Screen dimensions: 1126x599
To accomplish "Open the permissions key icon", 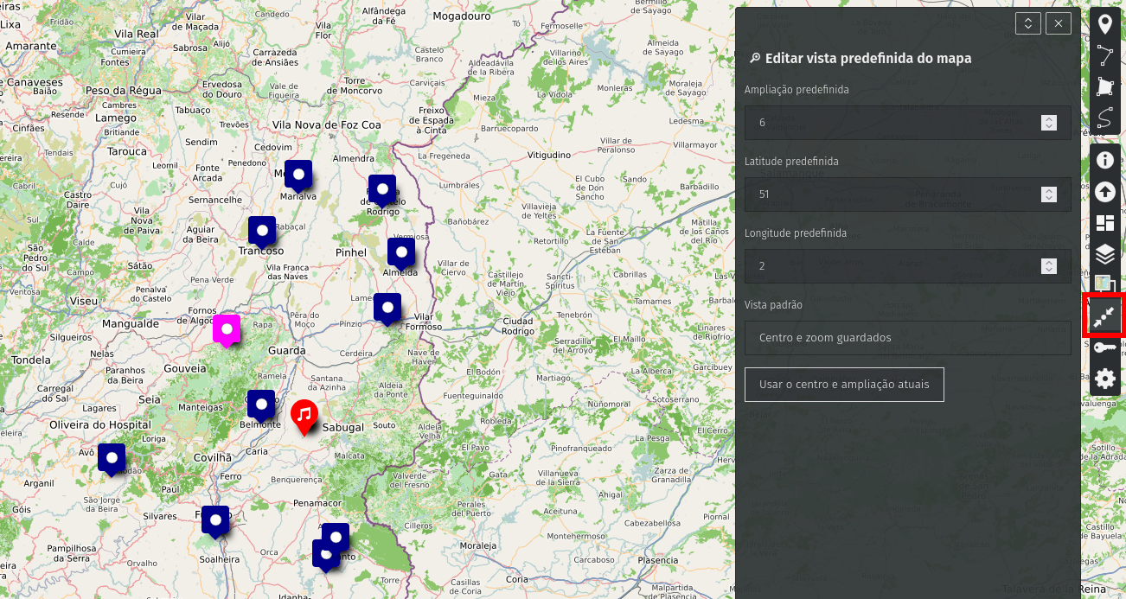I will coord(1105,347).
